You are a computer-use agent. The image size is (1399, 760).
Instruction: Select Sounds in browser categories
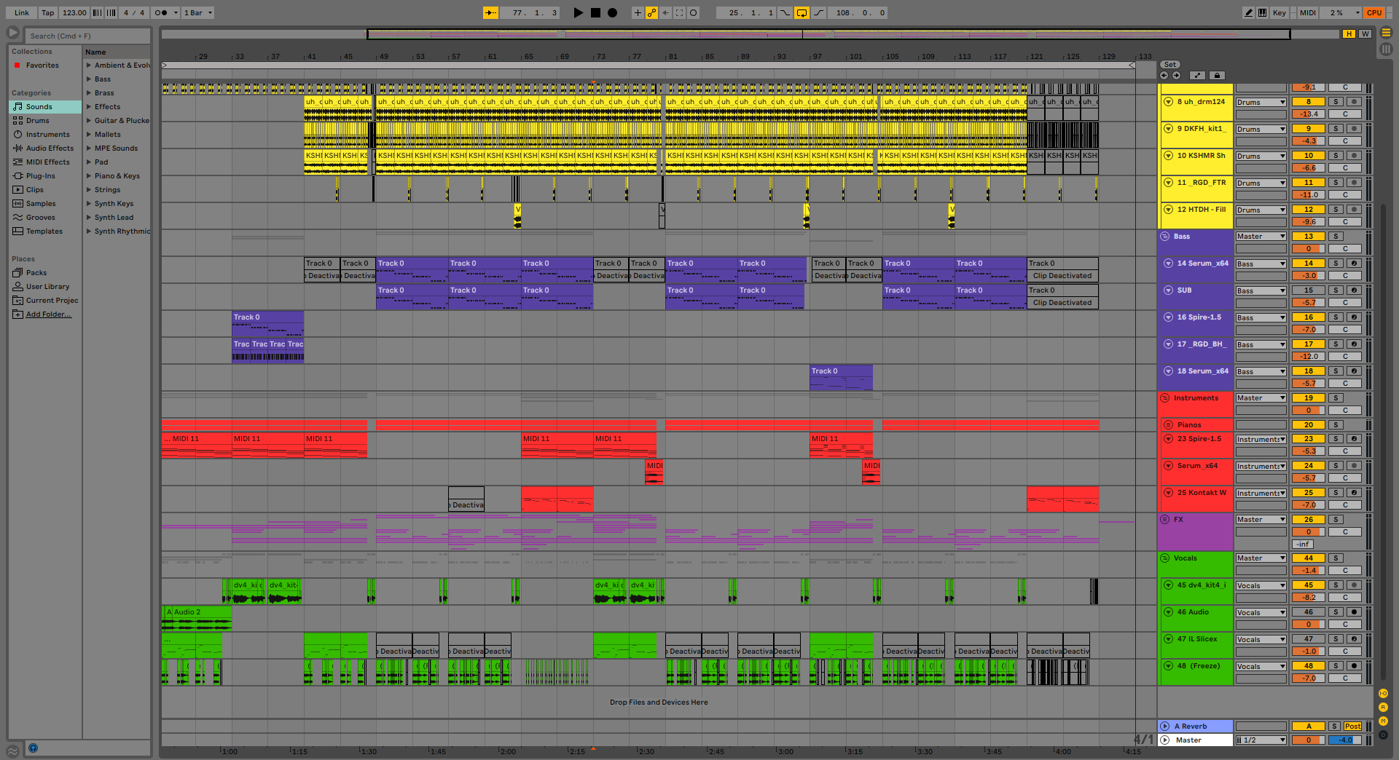[45, 107]
